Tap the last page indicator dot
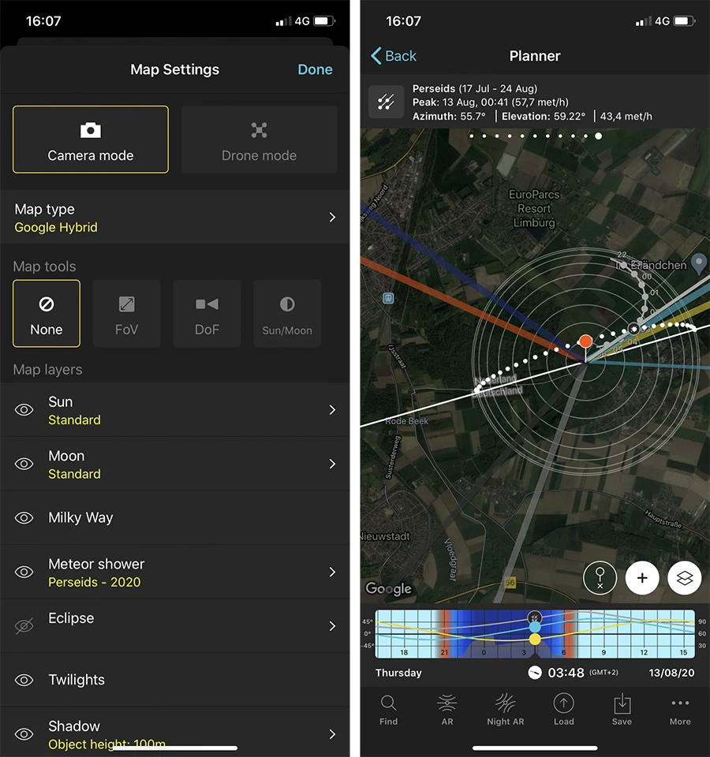 pyautogui.click(x=599, y=136)
